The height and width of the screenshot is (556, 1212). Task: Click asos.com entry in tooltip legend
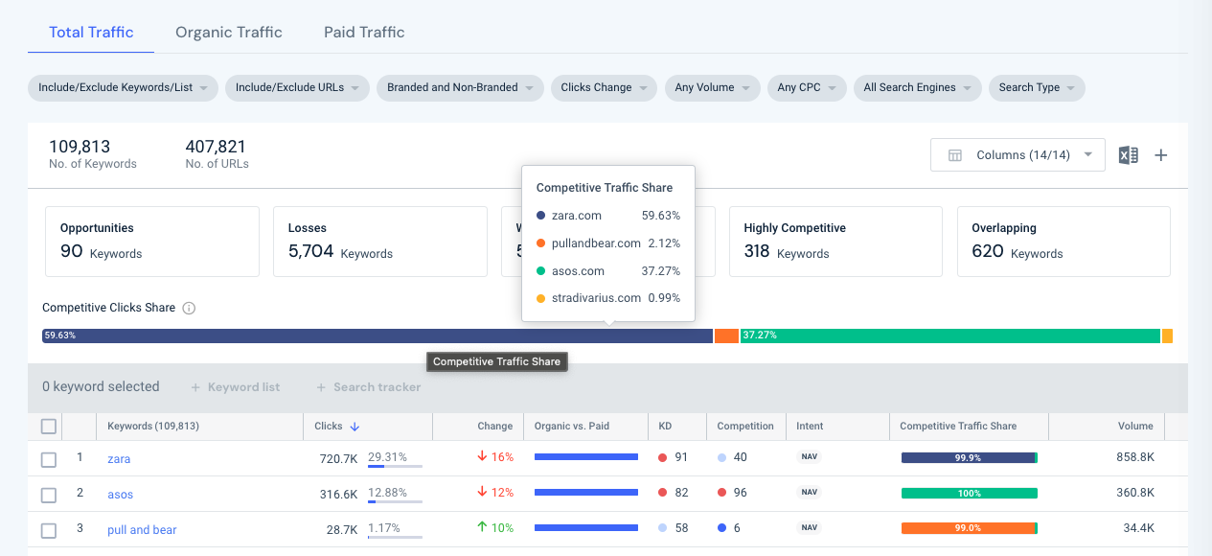[608, 271]
